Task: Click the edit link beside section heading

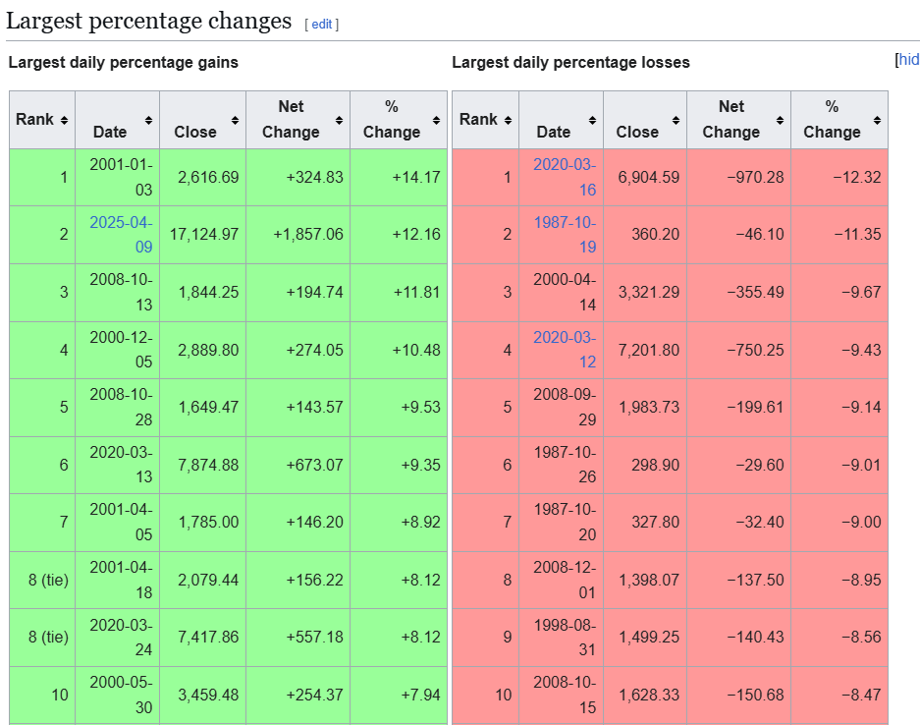Action: (322, 24)
